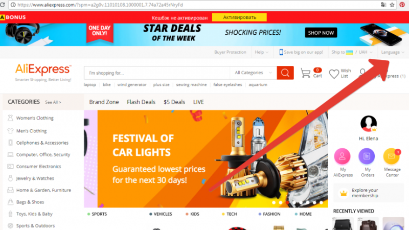Switch to the Flash Deals tab

coord(141,102)
